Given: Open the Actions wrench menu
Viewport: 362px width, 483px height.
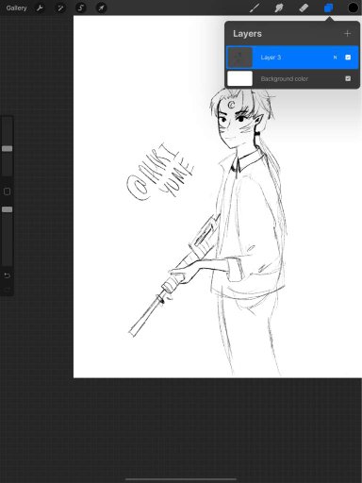Looking at the screenshot, I should point(40,8).
